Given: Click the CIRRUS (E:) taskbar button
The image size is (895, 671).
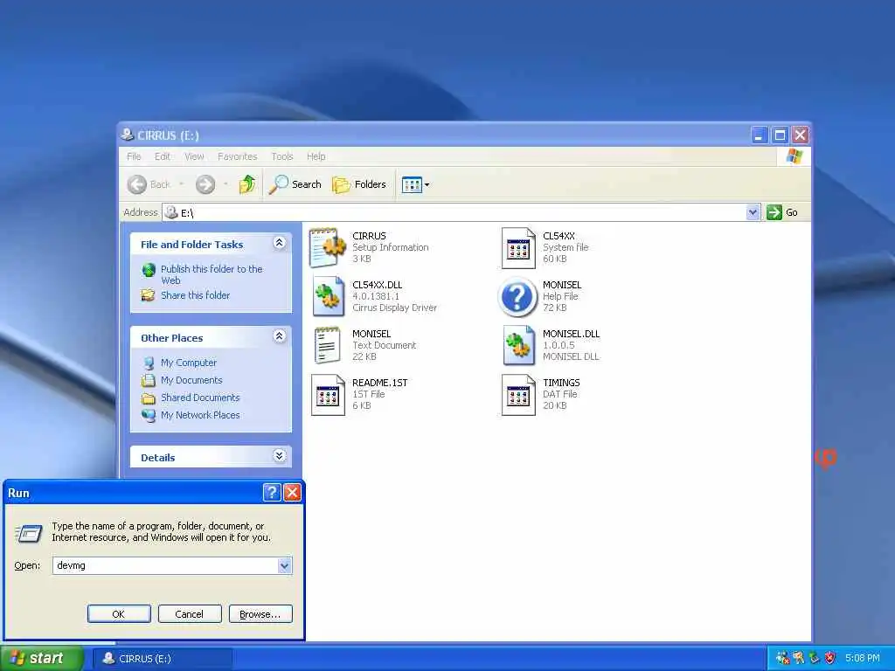Looking at the screenshot, I should pos(162,659).
